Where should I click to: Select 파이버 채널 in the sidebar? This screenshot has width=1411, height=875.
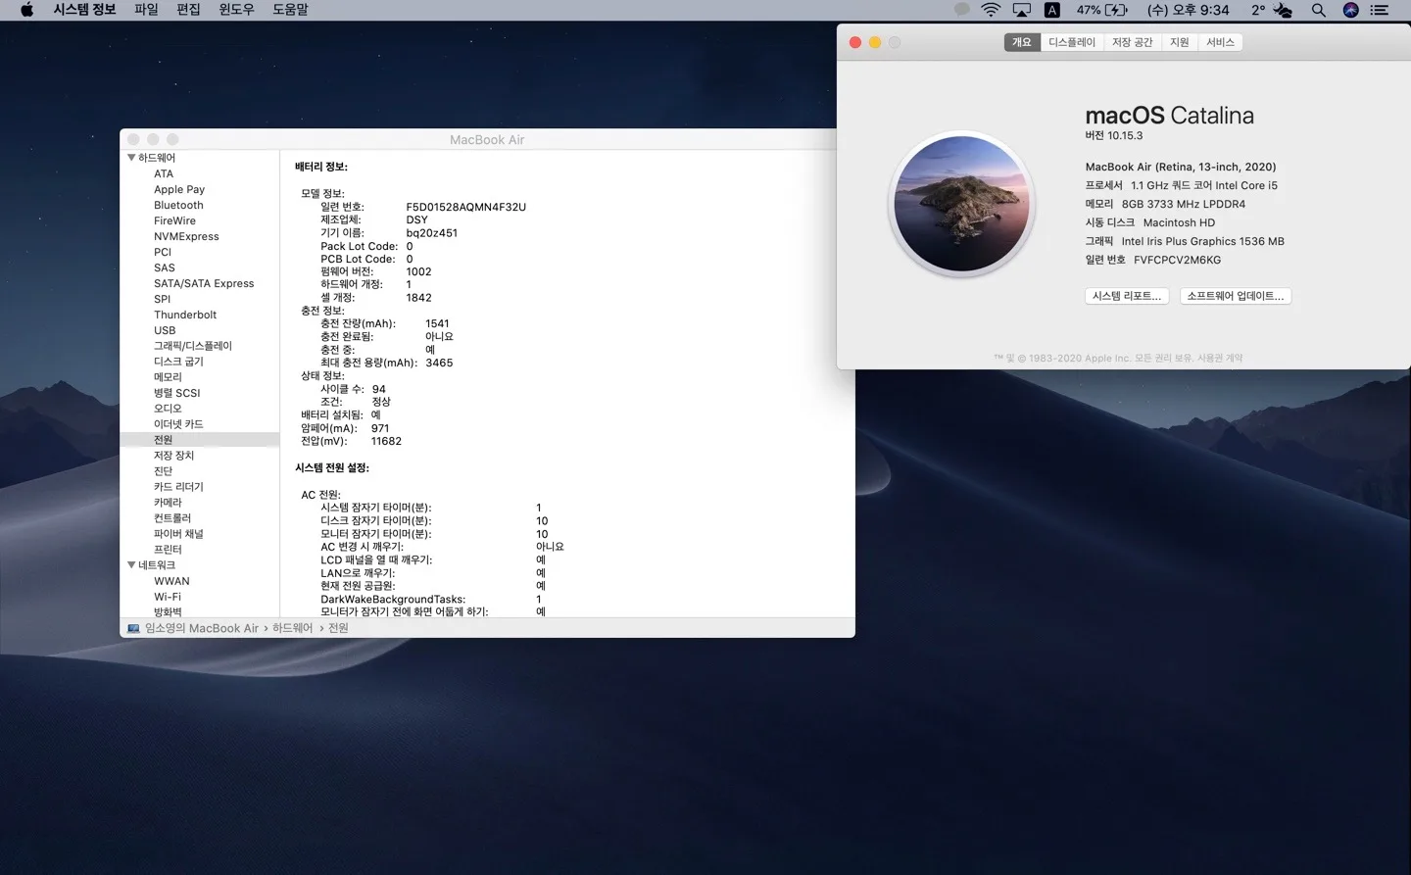(x=178, y=534)
